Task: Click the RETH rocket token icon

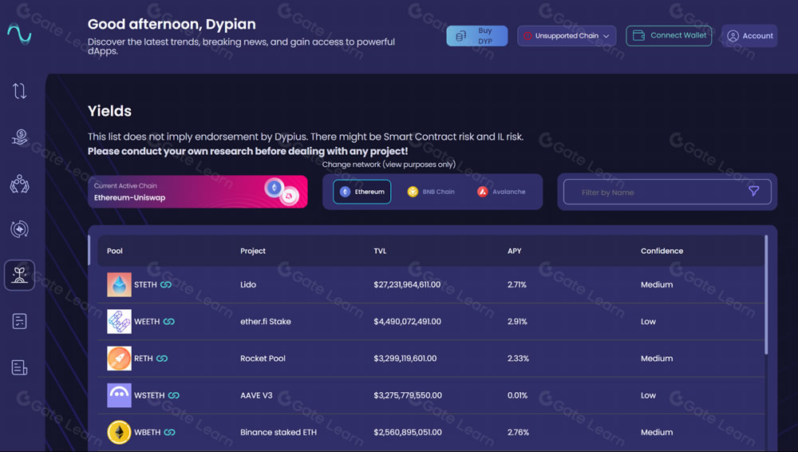Action: (x=119, y=359)
